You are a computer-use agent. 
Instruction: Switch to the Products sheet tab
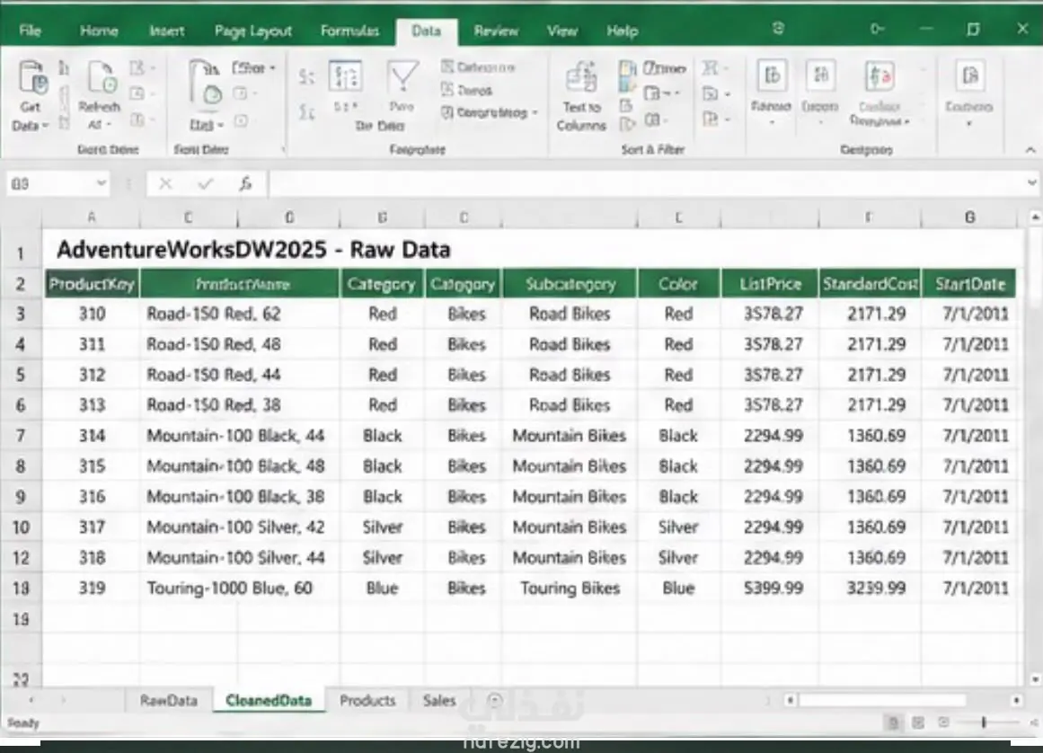(x=367, y=701)
